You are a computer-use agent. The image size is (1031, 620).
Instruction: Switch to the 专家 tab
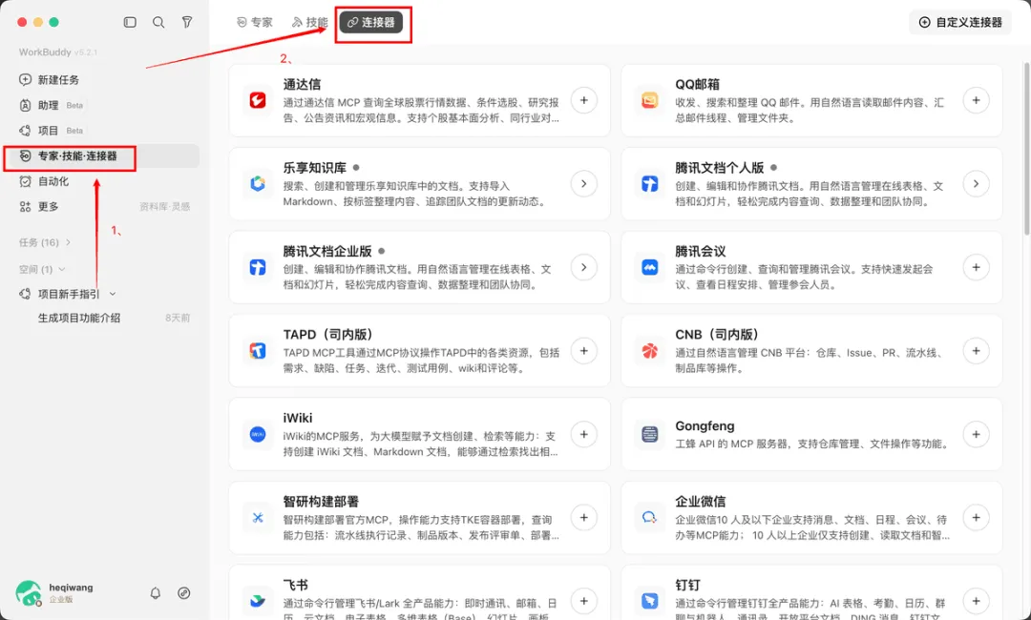(255, 22)
